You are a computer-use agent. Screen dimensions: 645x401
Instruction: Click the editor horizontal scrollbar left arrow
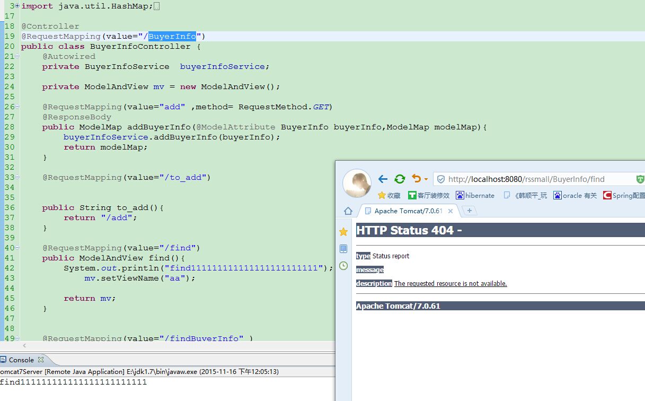tap(24, 346)
